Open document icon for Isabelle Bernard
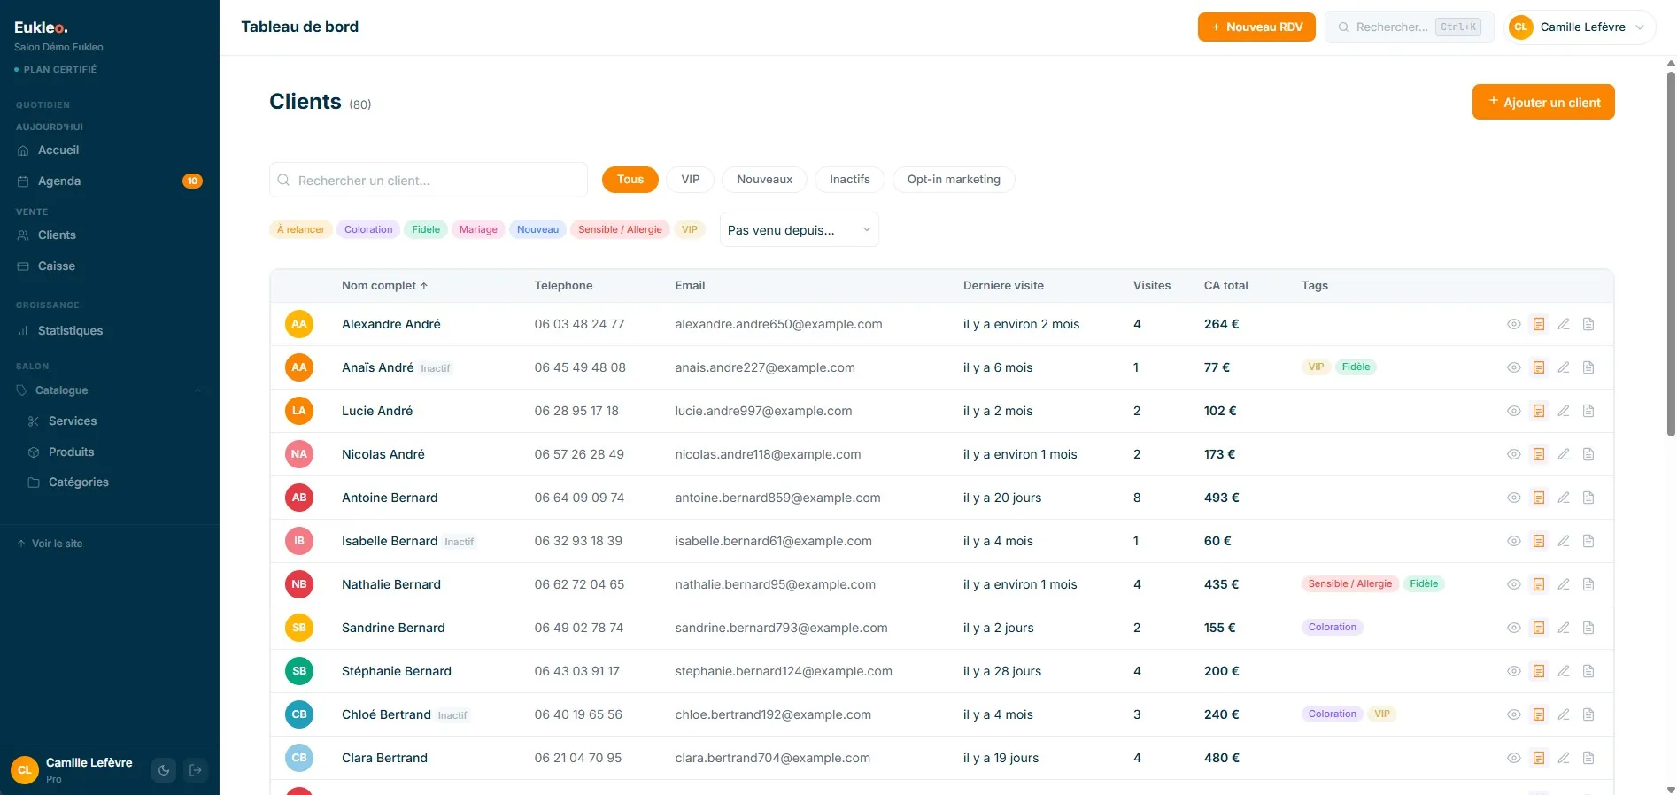1677x795 pixels. [1588, 541]
